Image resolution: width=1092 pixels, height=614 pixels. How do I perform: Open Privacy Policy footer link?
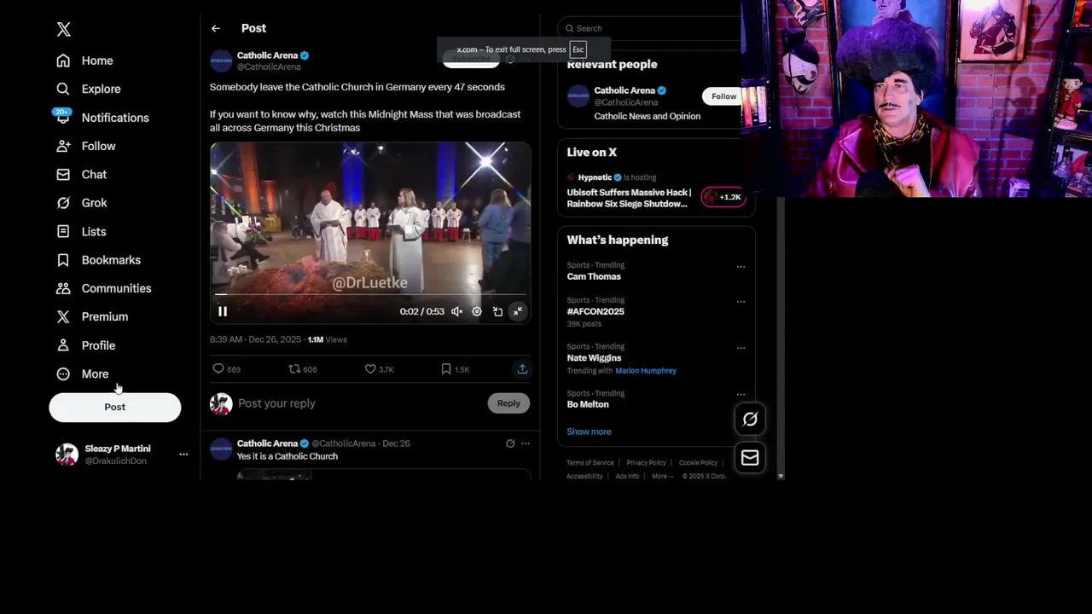tap(646, 463)
